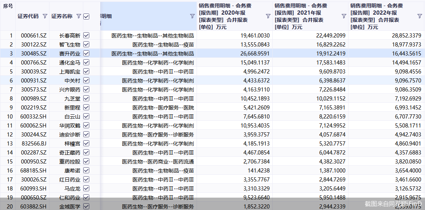Click filter icon for 证券名称 column
425x210 pixels.
[x=78, y=16]
